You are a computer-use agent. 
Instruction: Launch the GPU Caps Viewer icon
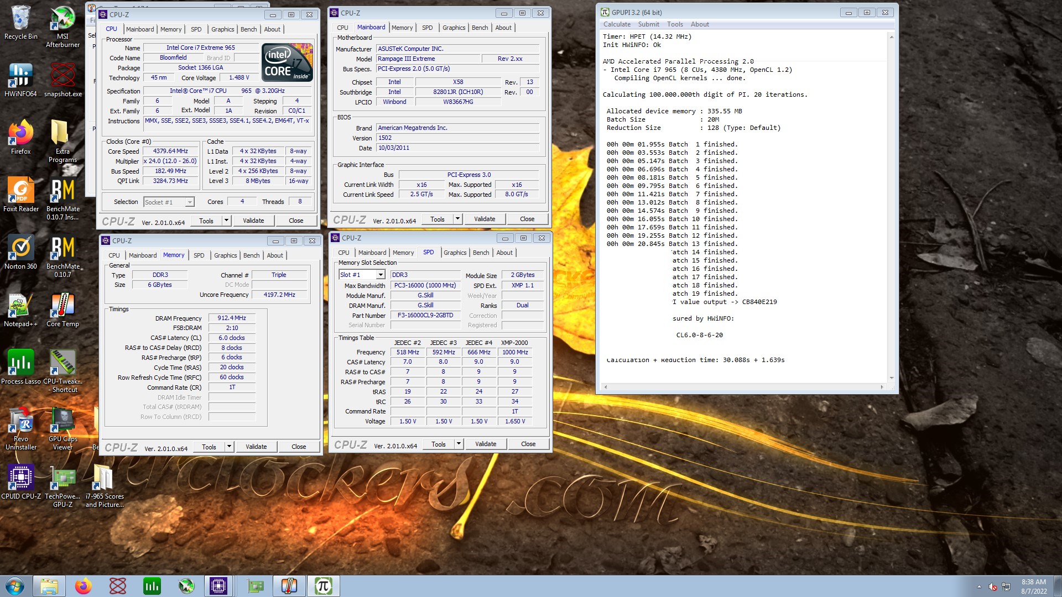pyautogui.click(x=63, y=429)
